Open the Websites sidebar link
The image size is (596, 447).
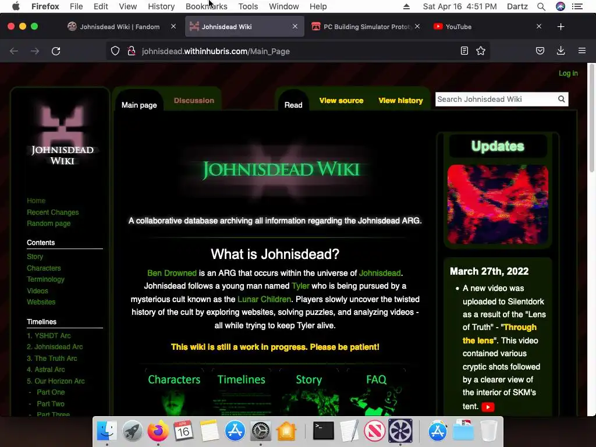[x=41, y=302]
